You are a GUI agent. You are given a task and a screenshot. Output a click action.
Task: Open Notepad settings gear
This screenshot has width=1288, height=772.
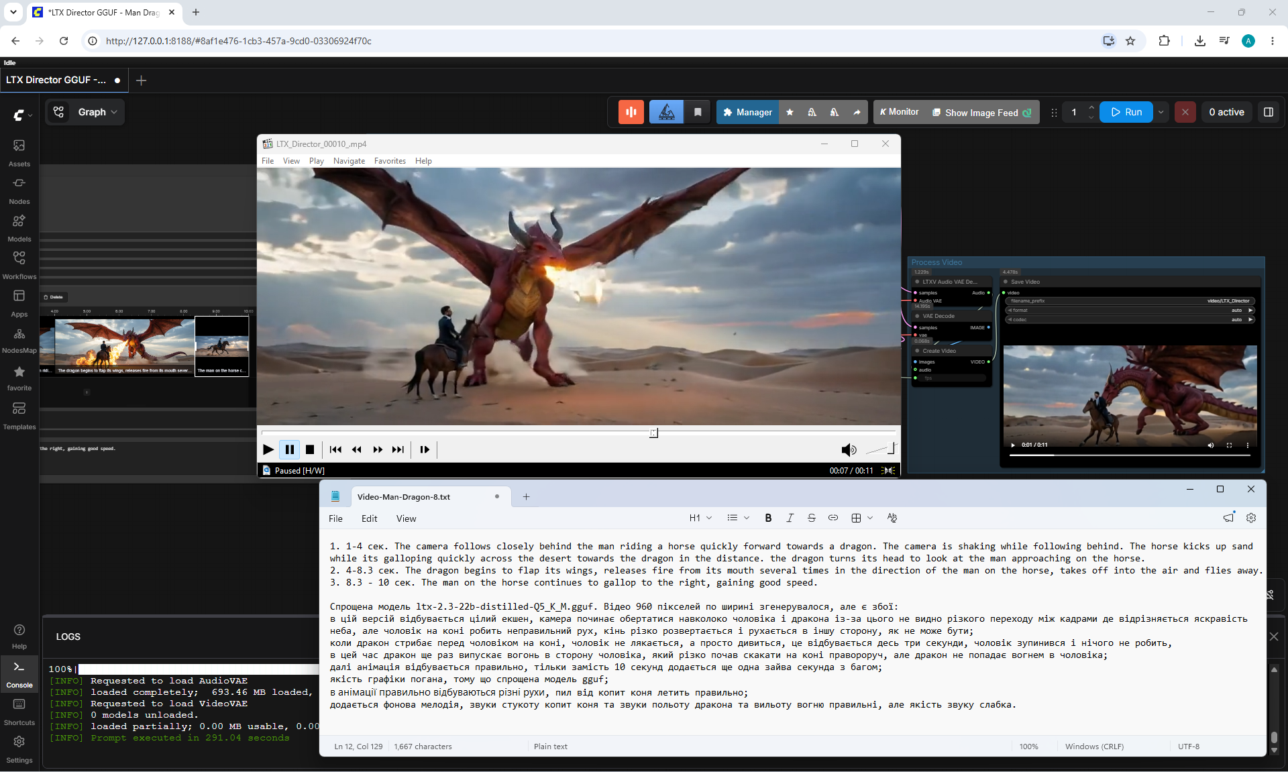point(1251,518)
